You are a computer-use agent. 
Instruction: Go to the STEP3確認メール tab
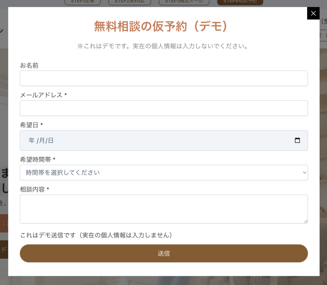click(x=184, y=2)
